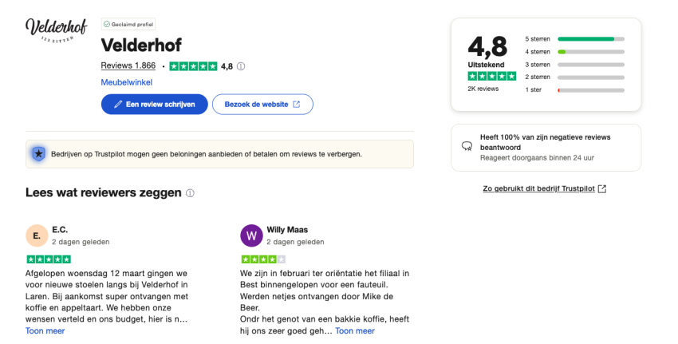Screen dimensions: 678x344
Task: Open the Meubelwinkel category link
Action: pos(126,82)
